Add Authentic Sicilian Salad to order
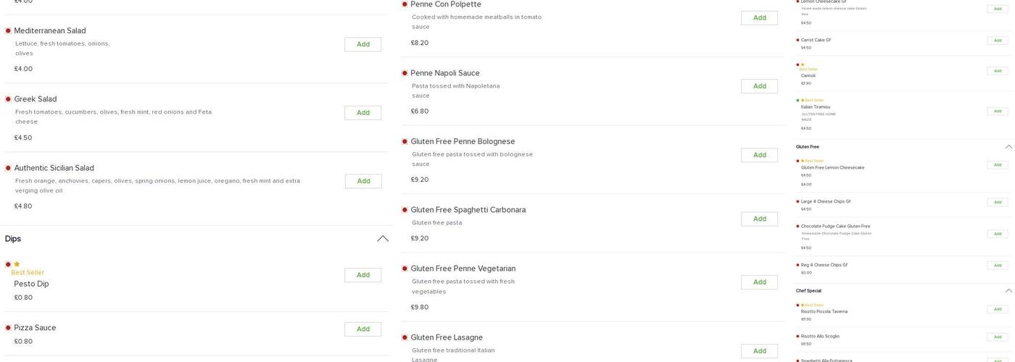Screen dimensions: 1015x362 coord(363,181)
